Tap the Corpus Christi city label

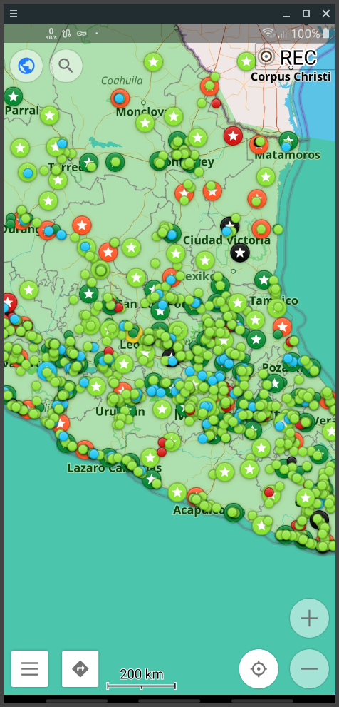pyautogui.click(x=291, y=76)
